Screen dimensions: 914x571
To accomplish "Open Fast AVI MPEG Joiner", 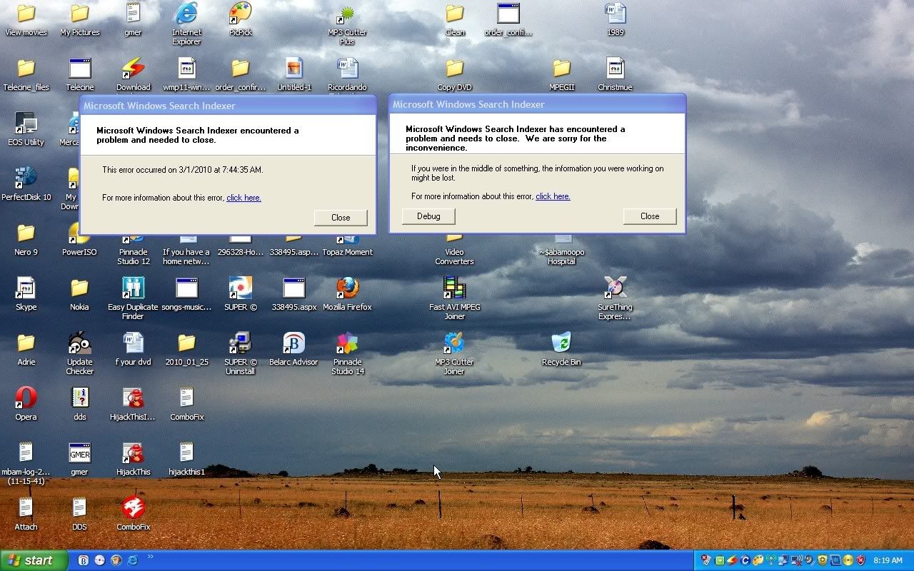I will (454, 298).
